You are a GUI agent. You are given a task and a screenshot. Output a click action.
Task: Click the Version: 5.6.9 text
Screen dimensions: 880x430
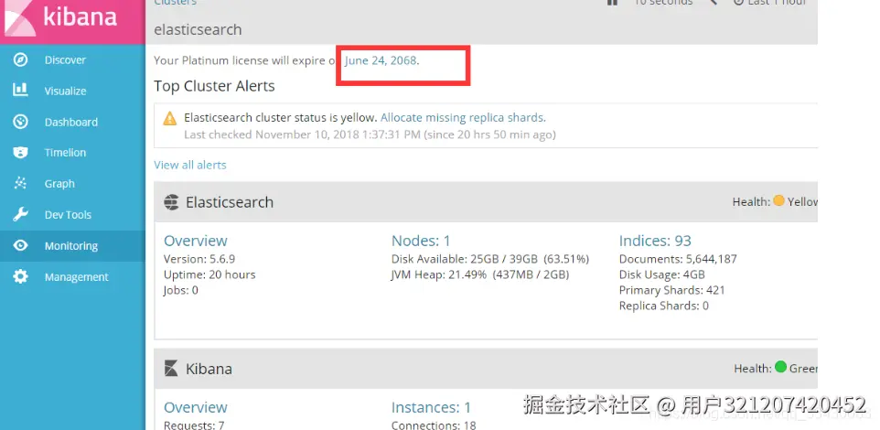click(199, 259)
